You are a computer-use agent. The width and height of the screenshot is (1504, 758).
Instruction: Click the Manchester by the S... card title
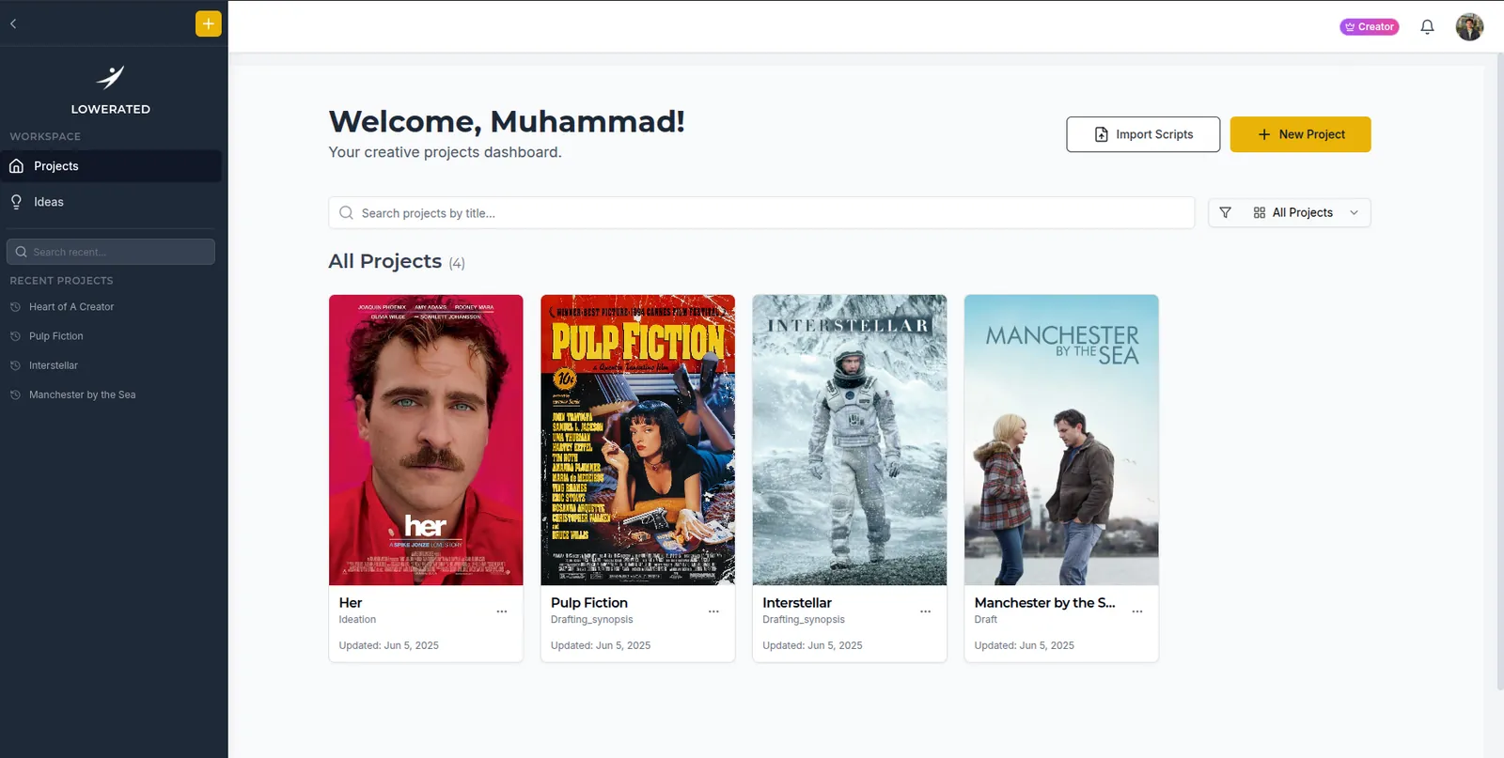click(x=1045, y=603)
